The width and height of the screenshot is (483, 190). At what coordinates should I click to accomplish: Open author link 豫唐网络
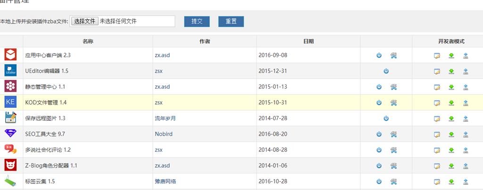[165, 182]
